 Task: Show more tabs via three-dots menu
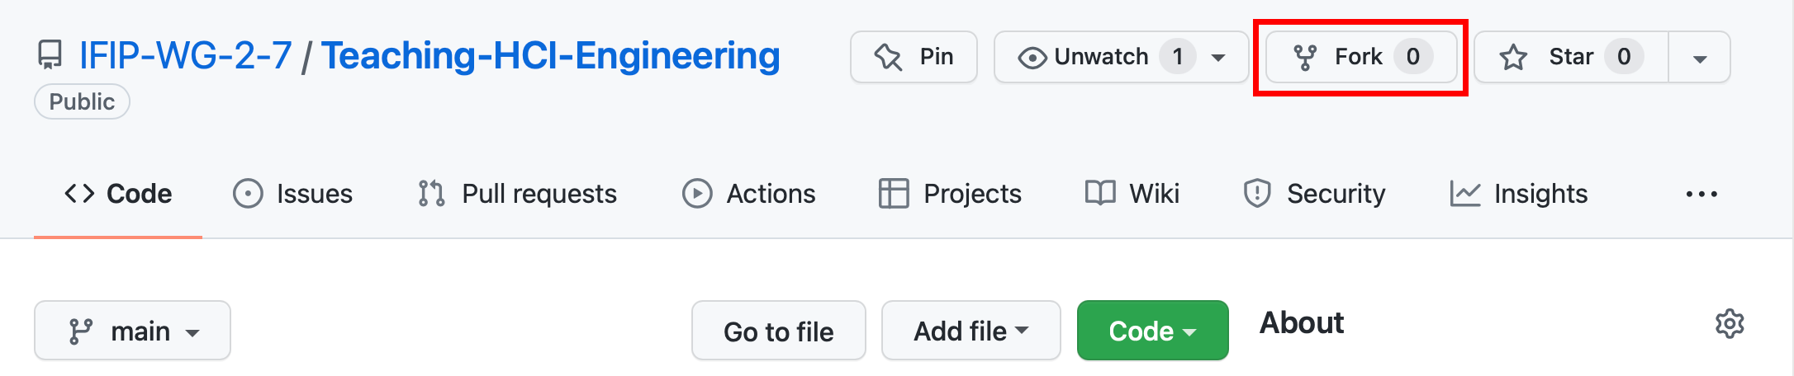pyautogui.click(x=1701, y=195)
